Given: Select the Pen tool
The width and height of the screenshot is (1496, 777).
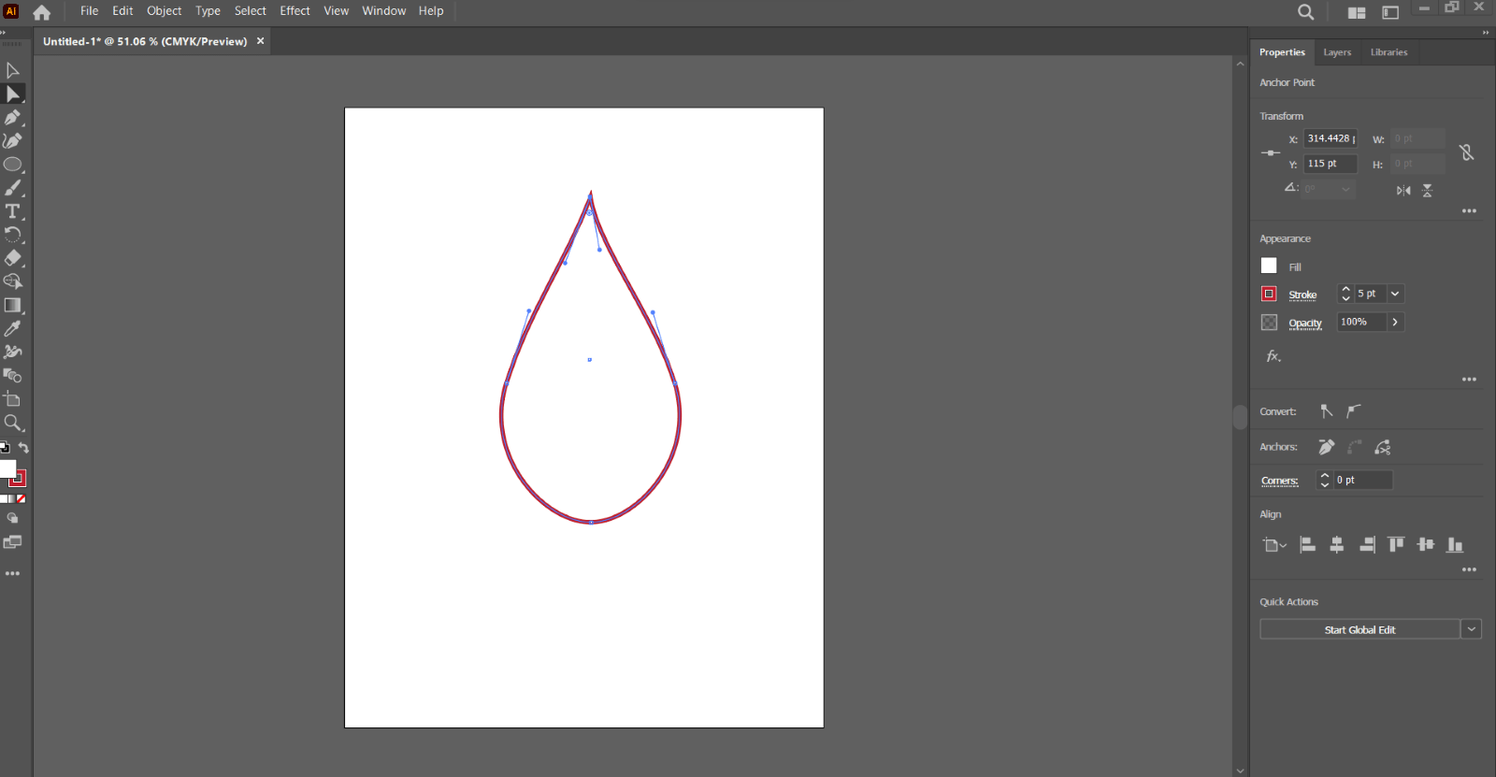Looking at the screenshot, I should [13, 117].
